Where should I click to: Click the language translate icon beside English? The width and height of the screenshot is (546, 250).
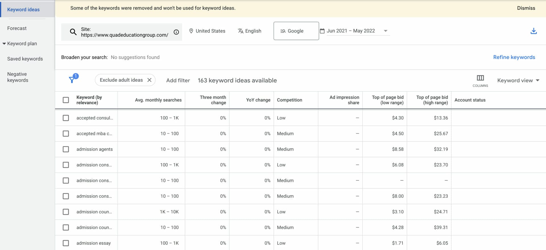pos(241,31)
